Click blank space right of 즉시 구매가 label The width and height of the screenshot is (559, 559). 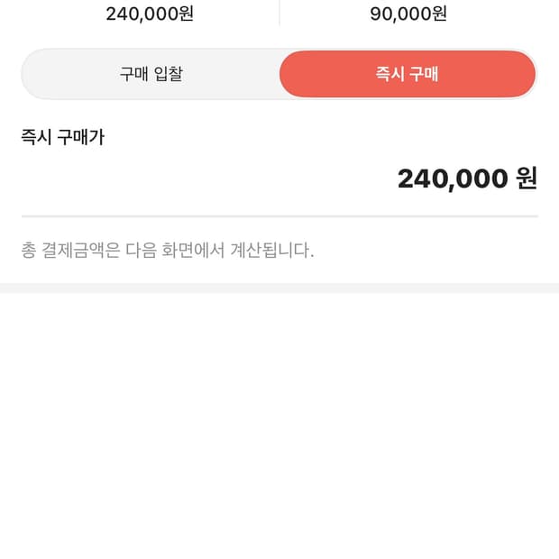(x=316, y=137)
